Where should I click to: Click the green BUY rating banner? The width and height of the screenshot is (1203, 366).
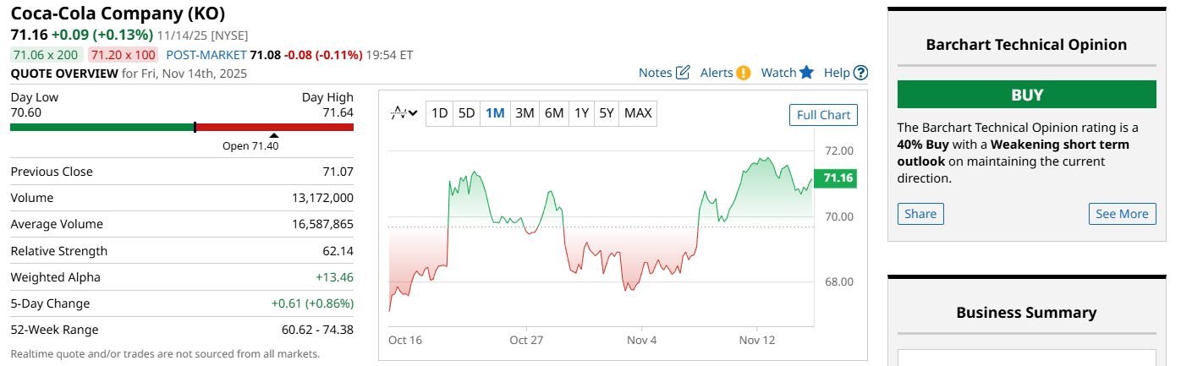point(1026,95)
